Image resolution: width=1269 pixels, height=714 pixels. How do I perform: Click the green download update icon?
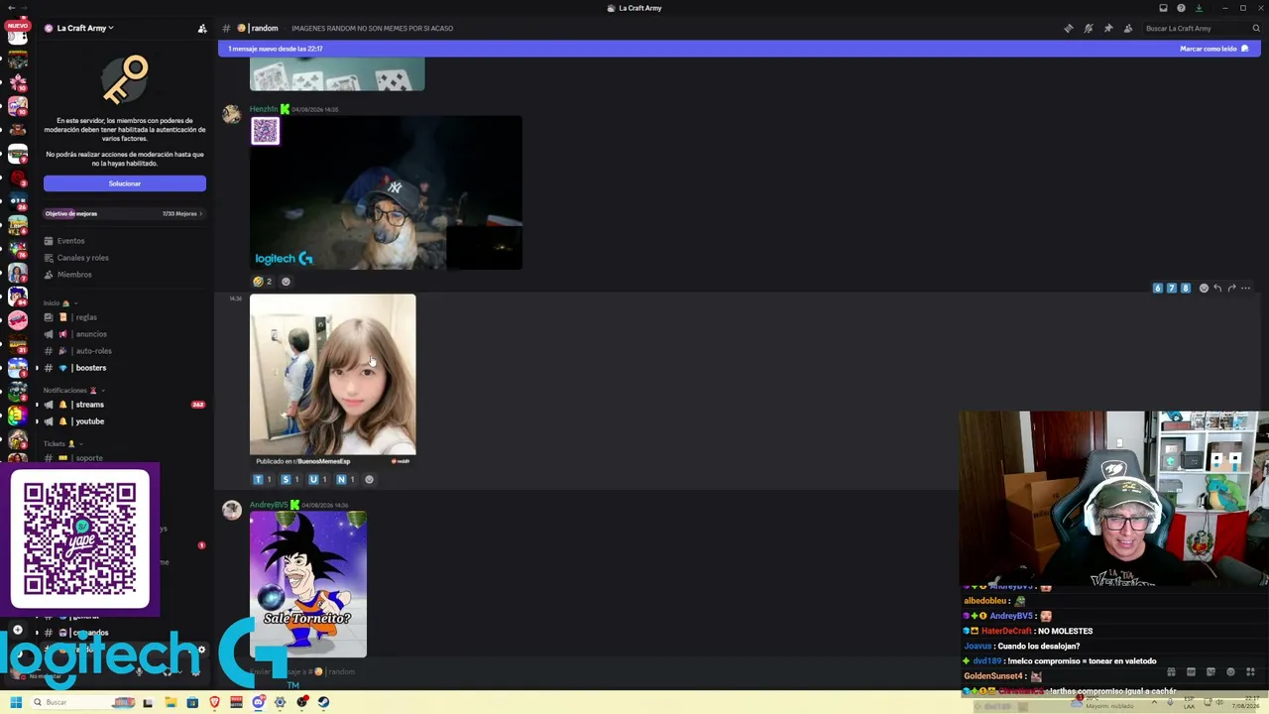pyautogui.click(x=1199, y=8)
